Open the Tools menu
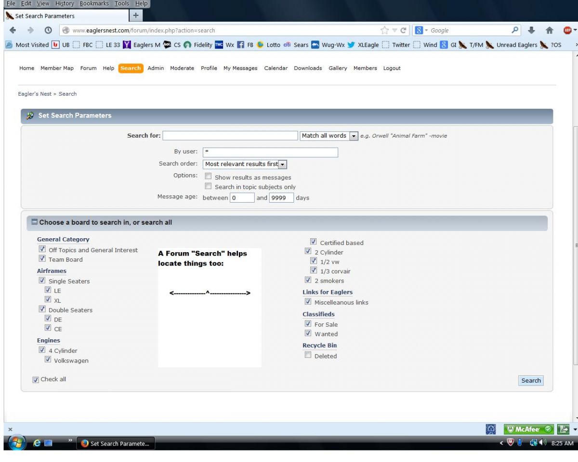 [x=121, y=3]
